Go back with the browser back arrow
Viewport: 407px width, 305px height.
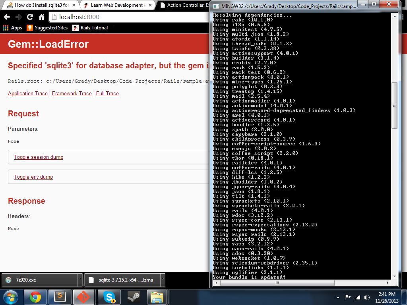click(7, 17)
